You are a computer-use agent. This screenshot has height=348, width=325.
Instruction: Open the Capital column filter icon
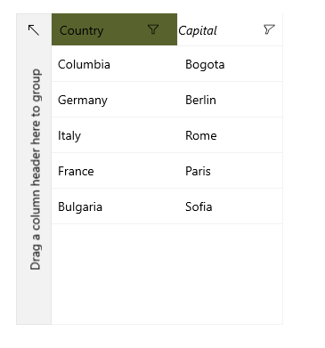click(269, 29)
